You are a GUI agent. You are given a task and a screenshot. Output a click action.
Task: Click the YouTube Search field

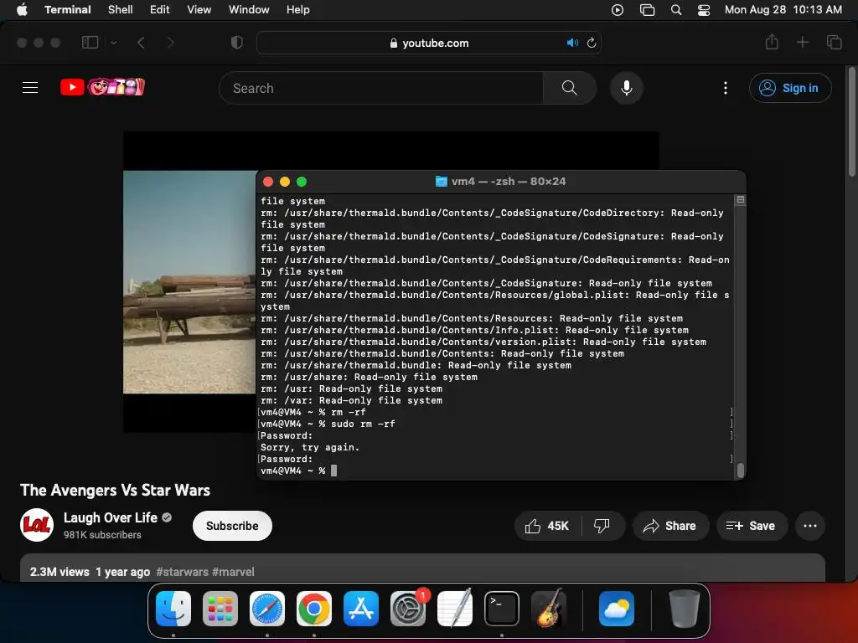click(381, 88)
